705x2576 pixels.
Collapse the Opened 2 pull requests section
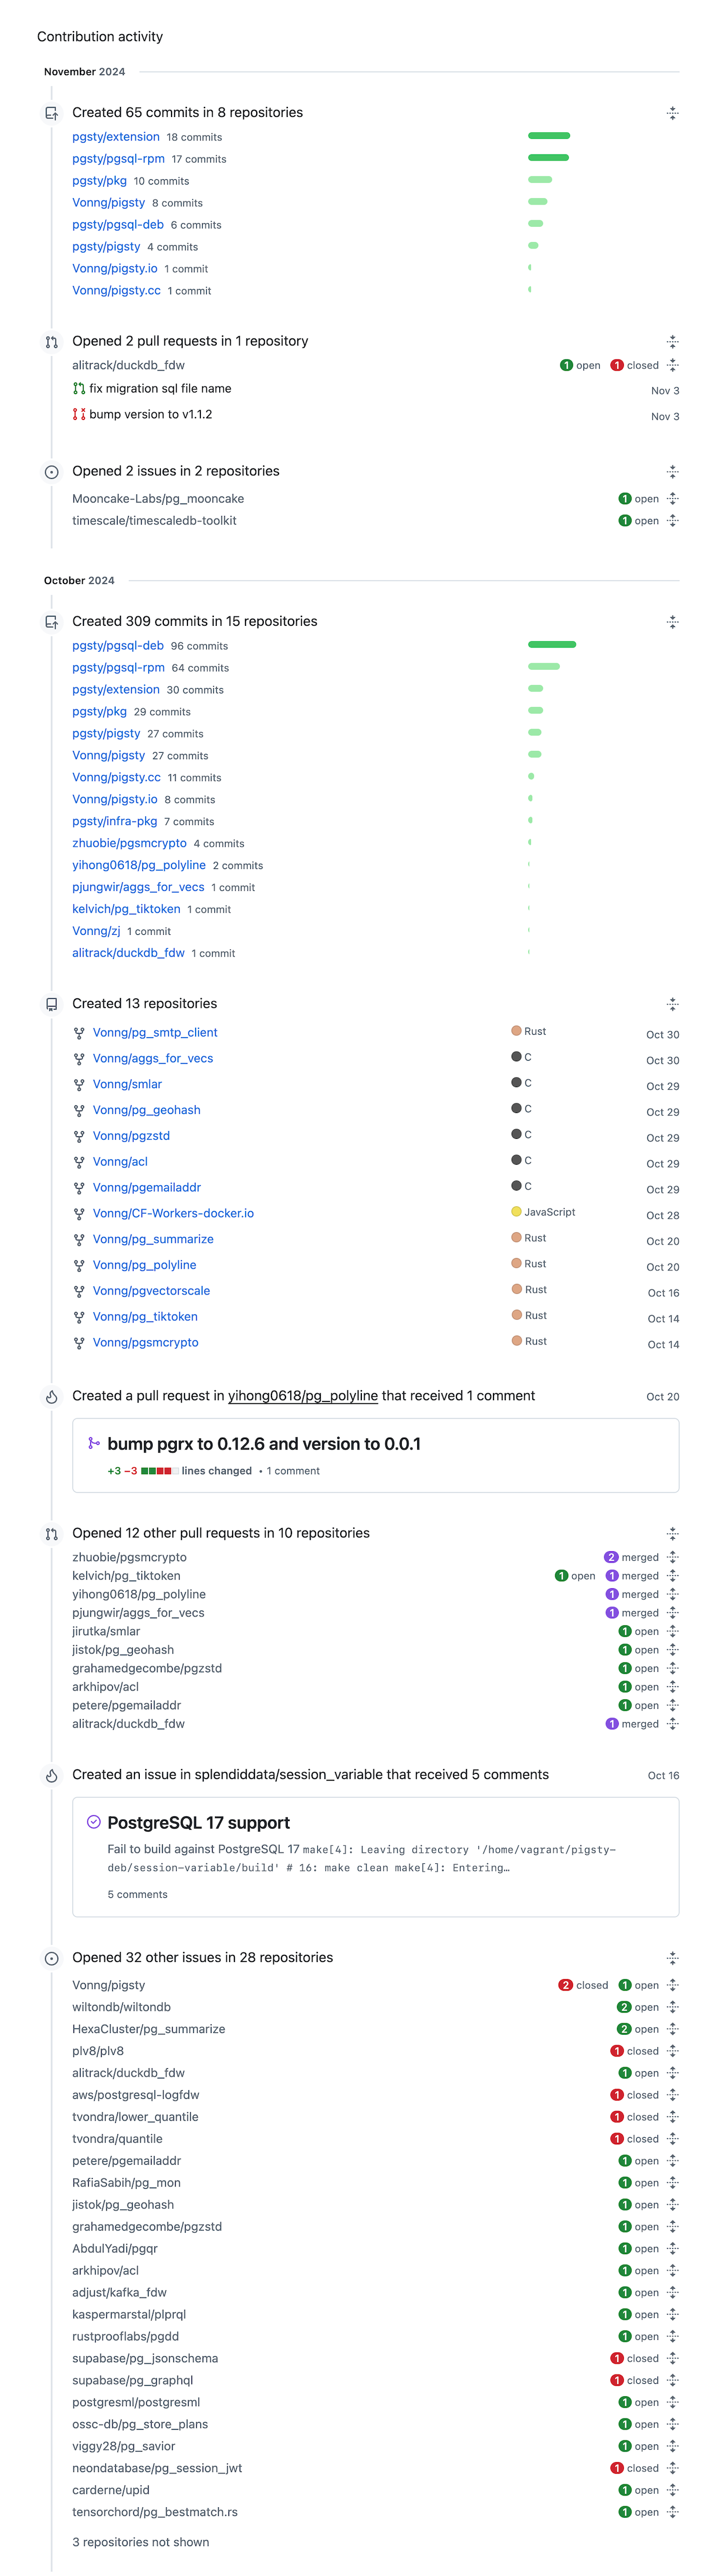(672, 342)
